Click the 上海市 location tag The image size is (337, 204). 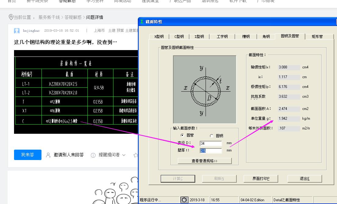click(x=99, y=31)
